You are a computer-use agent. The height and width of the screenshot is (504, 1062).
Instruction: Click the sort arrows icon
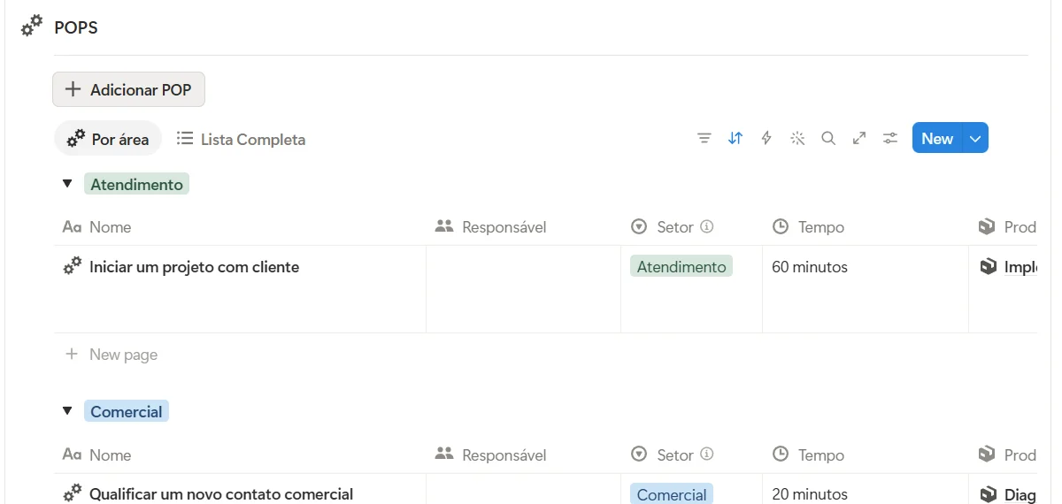click(735, 139)
